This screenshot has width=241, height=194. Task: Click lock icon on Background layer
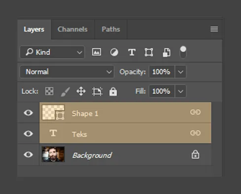point(195,154)
